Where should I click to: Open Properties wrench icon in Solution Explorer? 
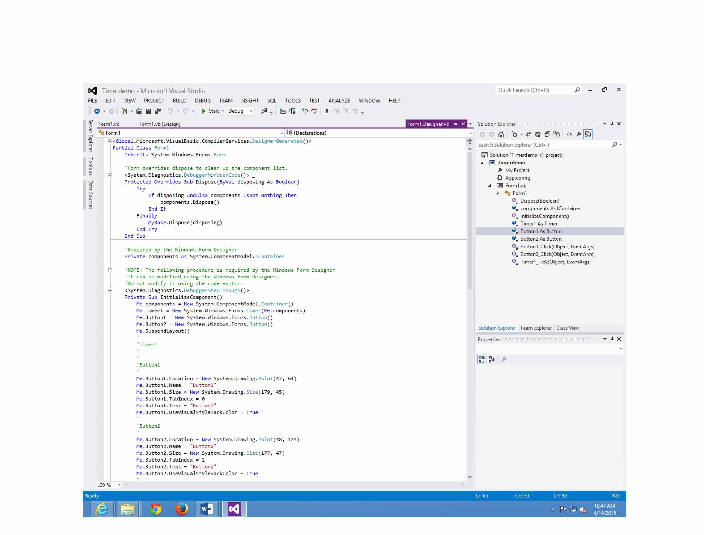579,134
